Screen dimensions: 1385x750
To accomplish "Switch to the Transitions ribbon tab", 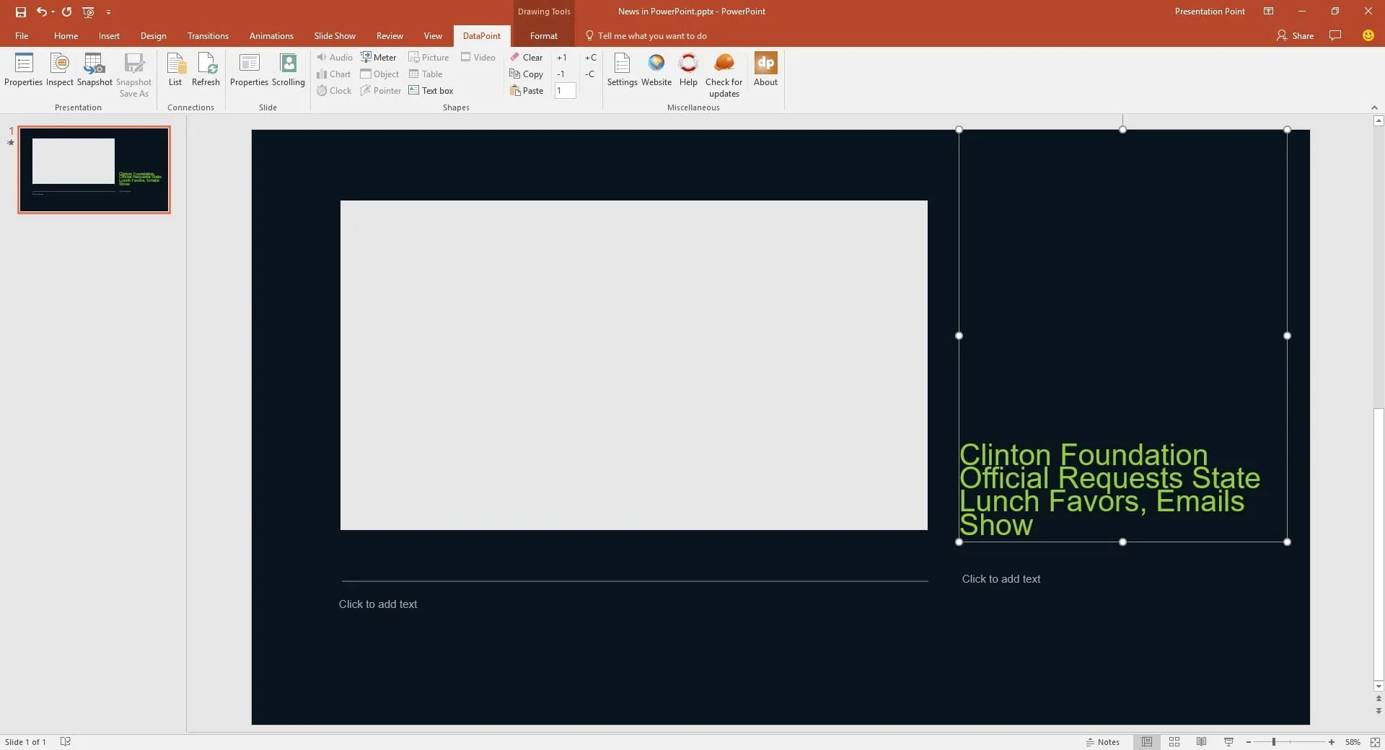I will coord(208,35).
